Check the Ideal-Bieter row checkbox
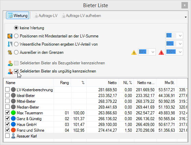191x145 pixels. point(7,95)
